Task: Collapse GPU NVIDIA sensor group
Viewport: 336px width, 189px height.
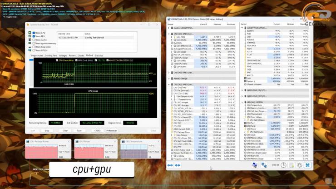Action: tap(242, 102)
